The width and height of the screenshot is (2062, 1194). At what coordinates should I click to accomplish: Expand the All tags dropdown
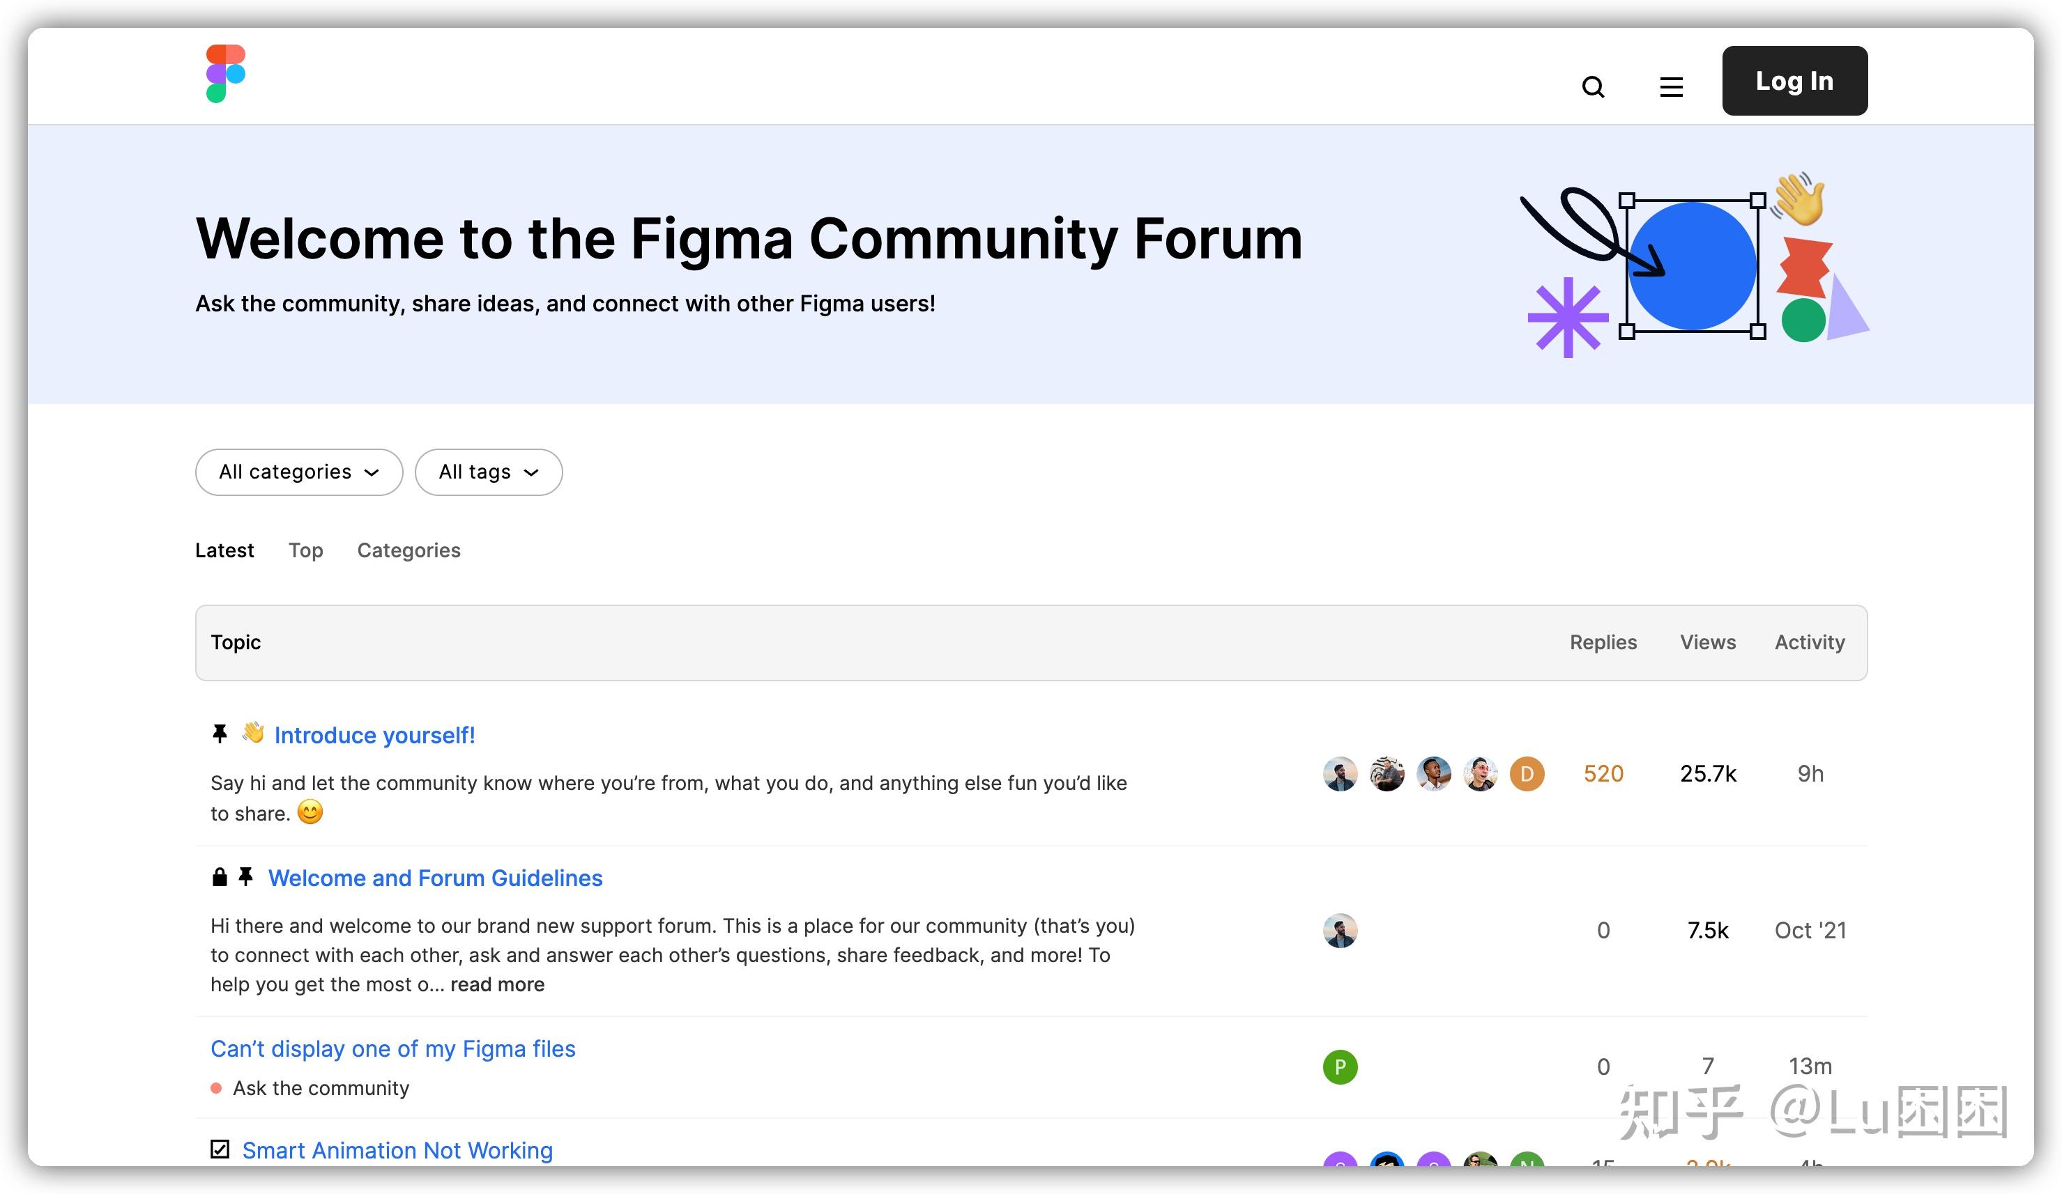coord(489,472)
